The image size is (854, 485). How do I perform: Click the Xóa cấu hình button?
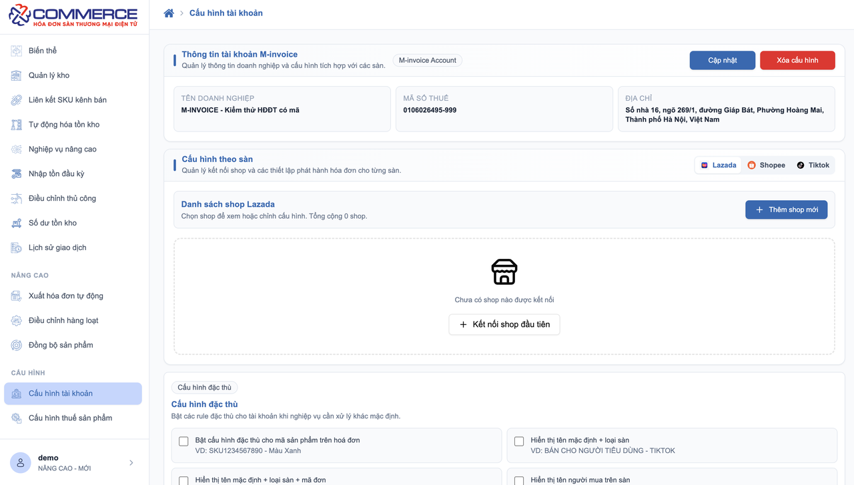point(797,60)
